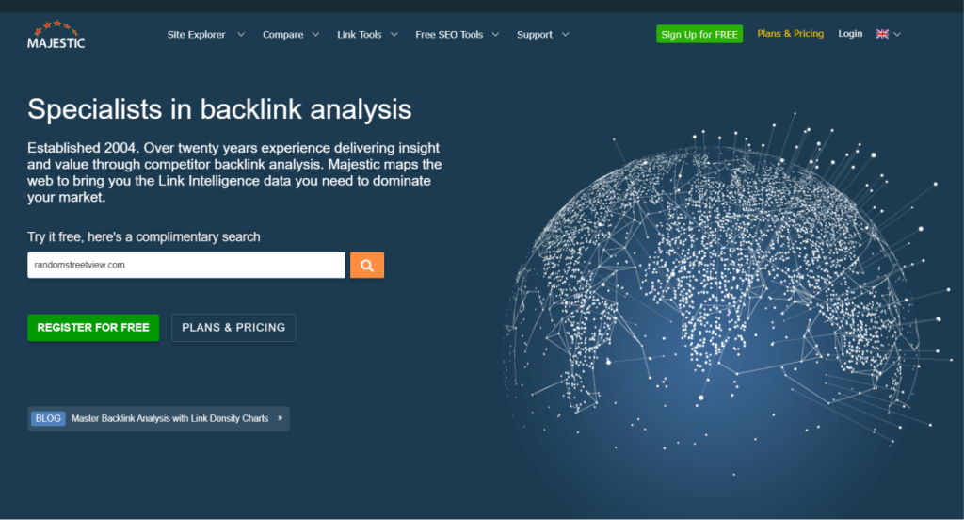Click the REGISTER FOR FREE button

click(x=93, y=328)
